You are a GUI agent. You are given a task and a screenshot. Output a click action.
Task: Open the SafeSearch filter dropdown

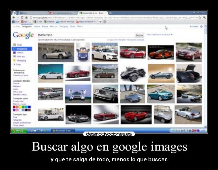160,34
